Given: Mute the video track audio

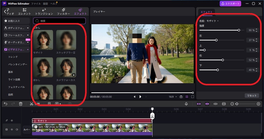Looking at the screenshot, I should click(x=17, y=129).
